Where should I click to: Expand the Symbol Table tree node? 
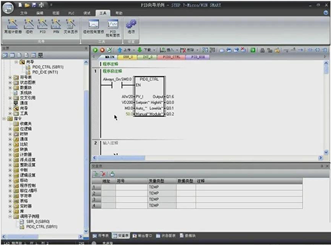tap(10, 77)
